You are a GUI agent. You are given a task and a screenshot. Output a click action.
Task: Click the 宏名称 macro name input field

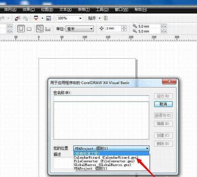coord(101,98)
